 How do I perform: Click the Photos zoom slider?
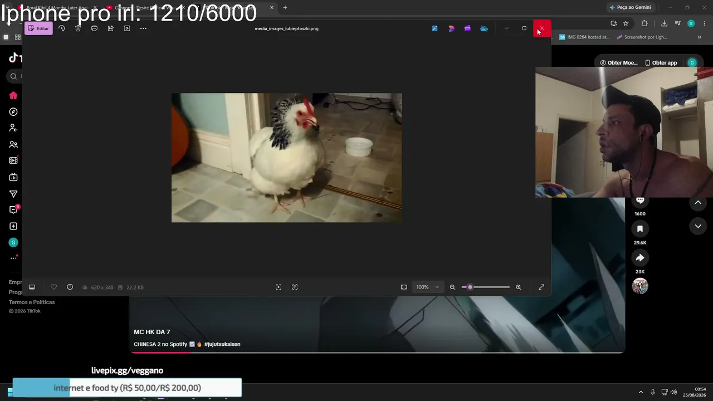click(x=486, y=287)
